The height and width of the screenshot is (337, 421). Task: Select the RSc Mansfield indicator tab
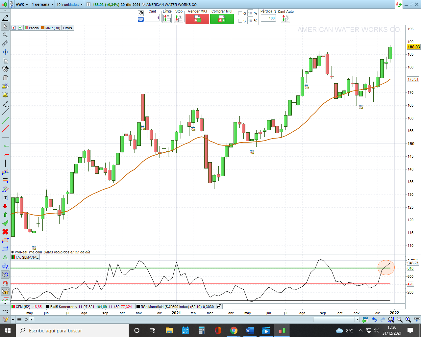(x=175, y=307)
